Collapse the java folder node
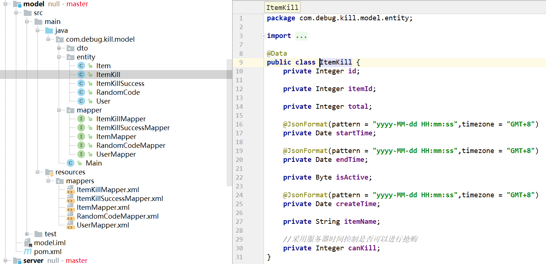Image resolution: width=546 pixels, height=264 pixels. coord(38,30)
